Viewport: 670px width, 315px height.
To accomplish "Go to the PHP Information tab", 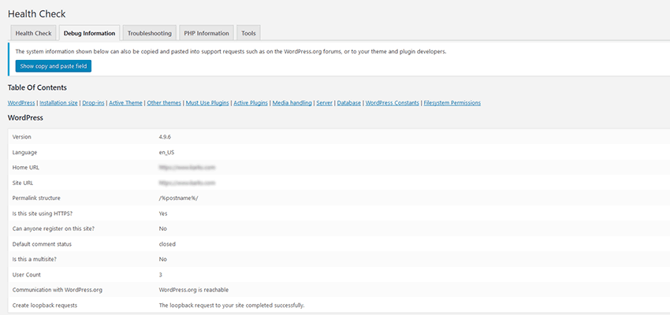I will pyautogui.click(x=207, y=33).
